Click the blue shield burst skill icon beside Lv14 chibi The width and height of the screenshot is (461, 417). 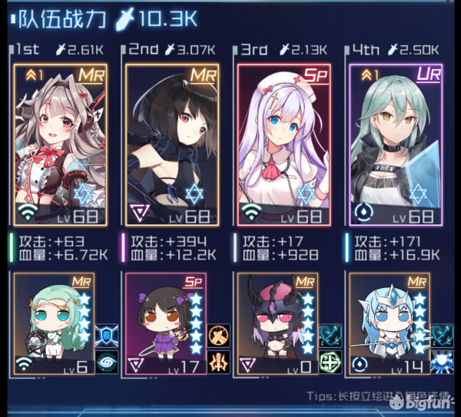(443, 362)
